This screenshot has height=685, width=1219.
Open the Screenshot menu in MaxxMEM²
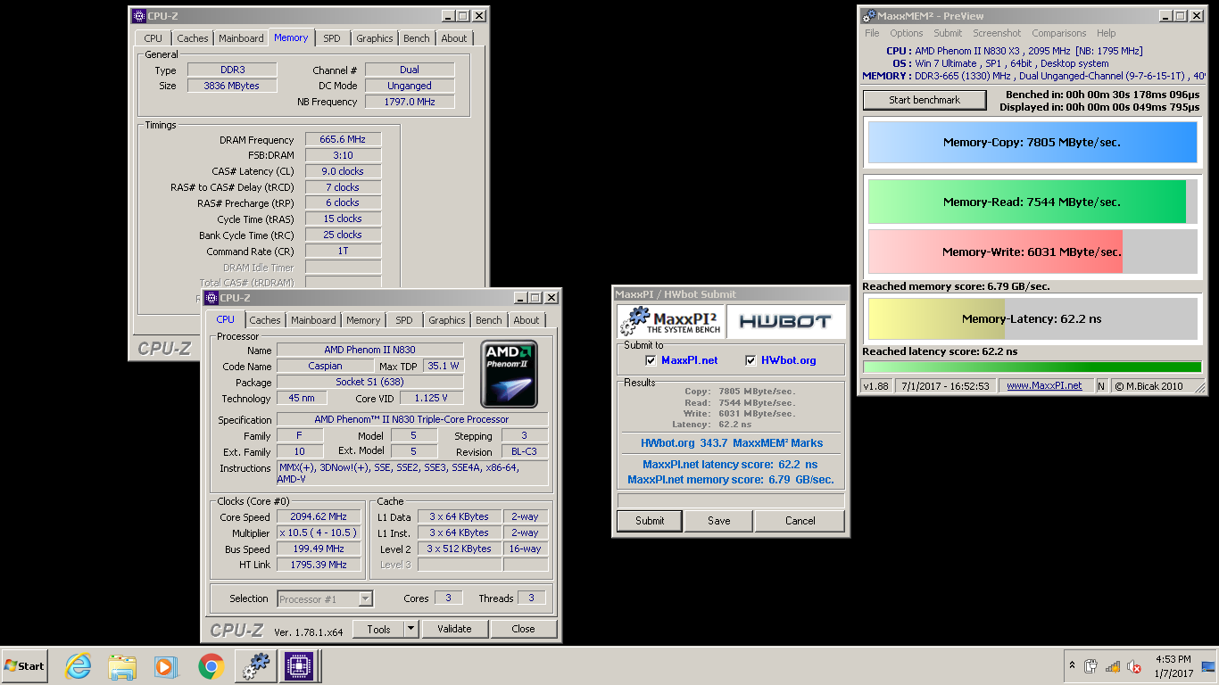tap(997, 33)
